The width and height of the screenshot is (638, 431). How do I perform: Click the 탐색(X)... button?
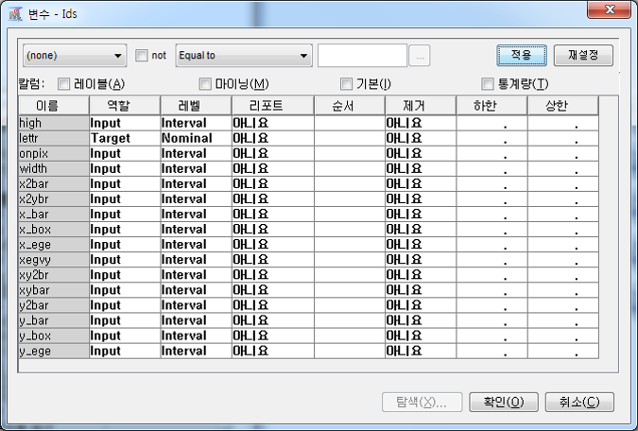pyautogui.click(x=422, y=402)
